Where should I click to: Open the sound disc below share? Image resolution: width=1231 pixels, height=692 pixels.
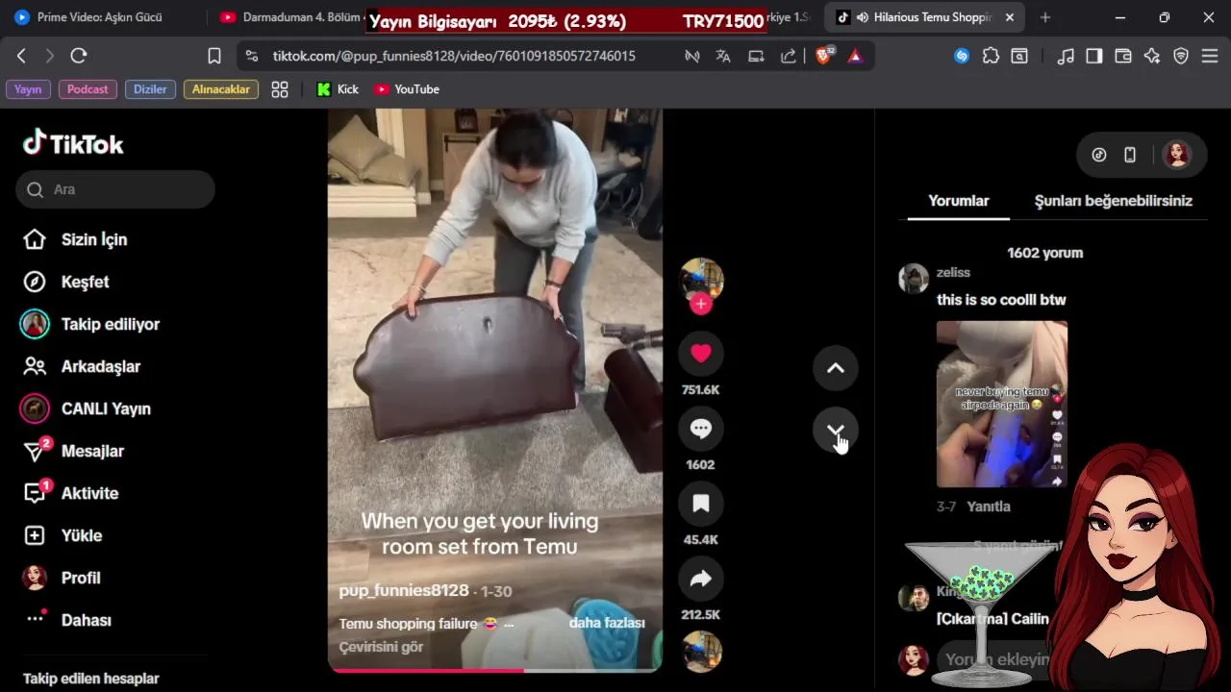click(701, 651)
